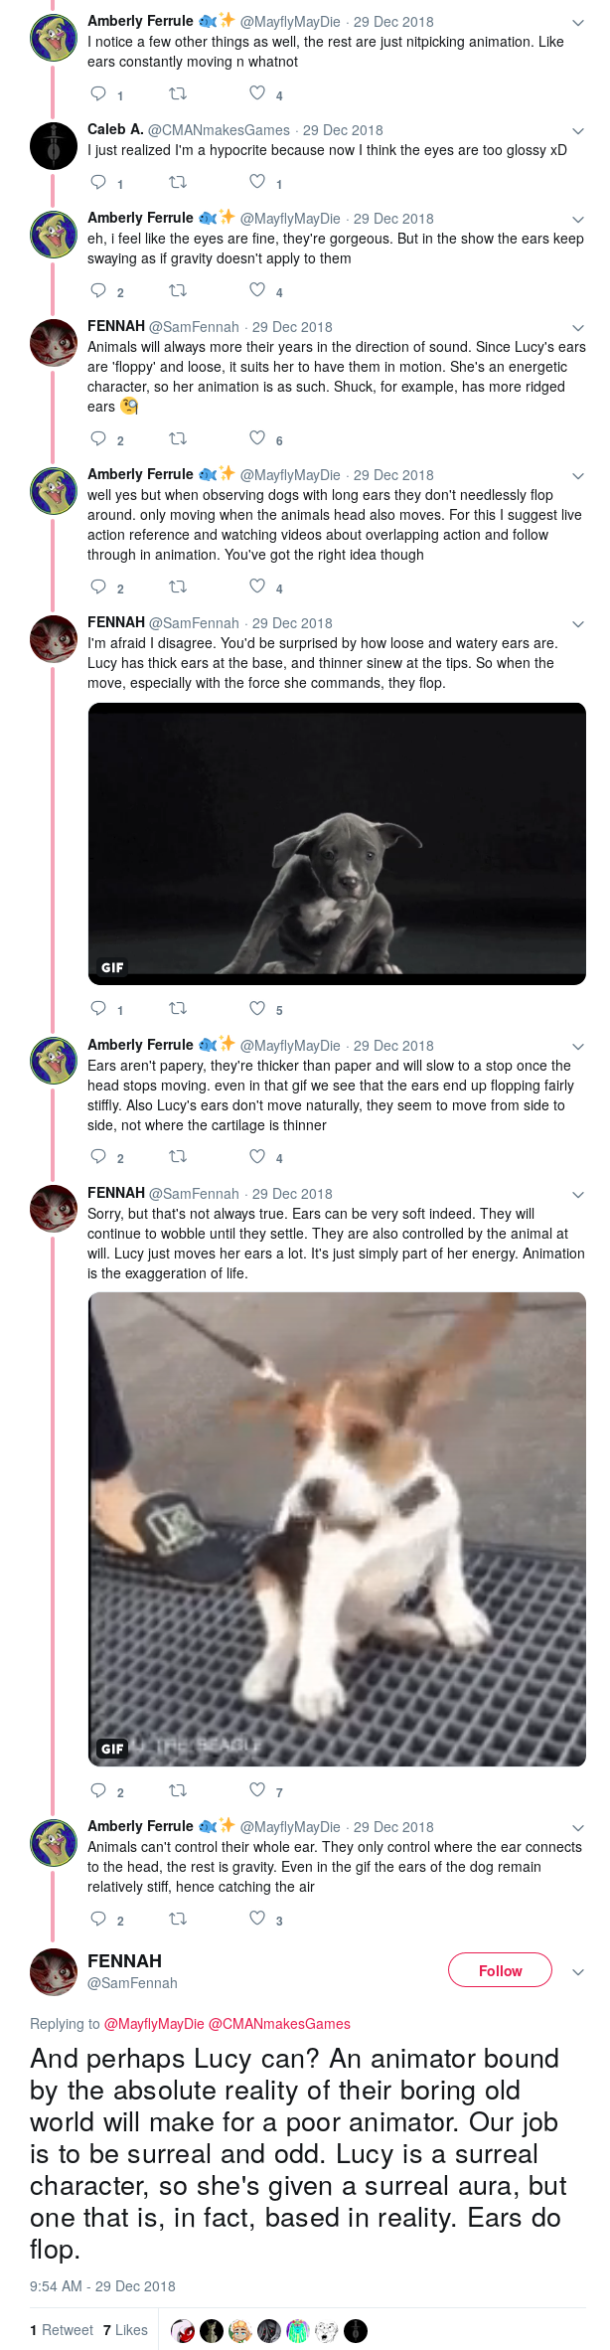Like the beagle GIF tweet with 7 likes
This screenshot has width=610, height=2350.
[257, 1790]
